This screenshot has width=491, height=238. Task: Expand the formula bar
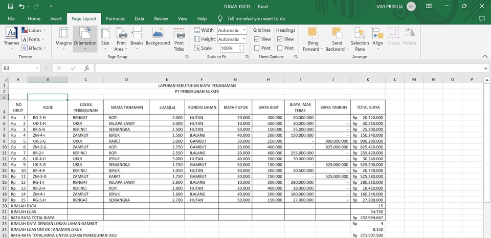click(486, 68)
